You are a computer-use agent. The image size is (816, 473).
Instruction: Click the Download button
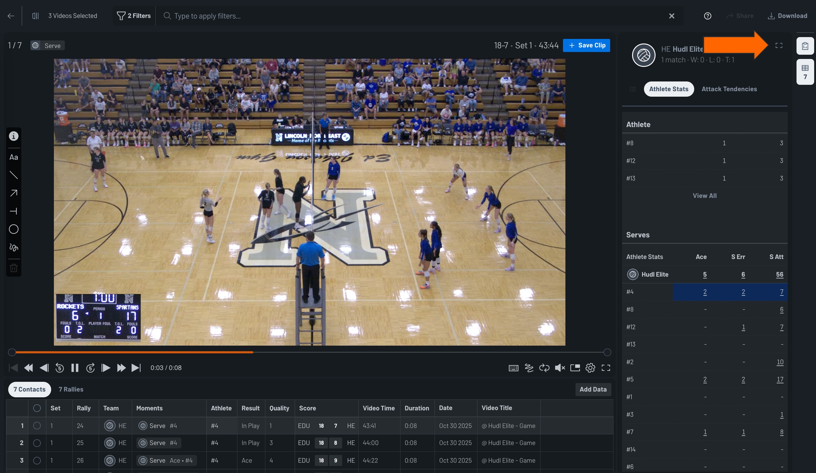[x=787, y=16]
